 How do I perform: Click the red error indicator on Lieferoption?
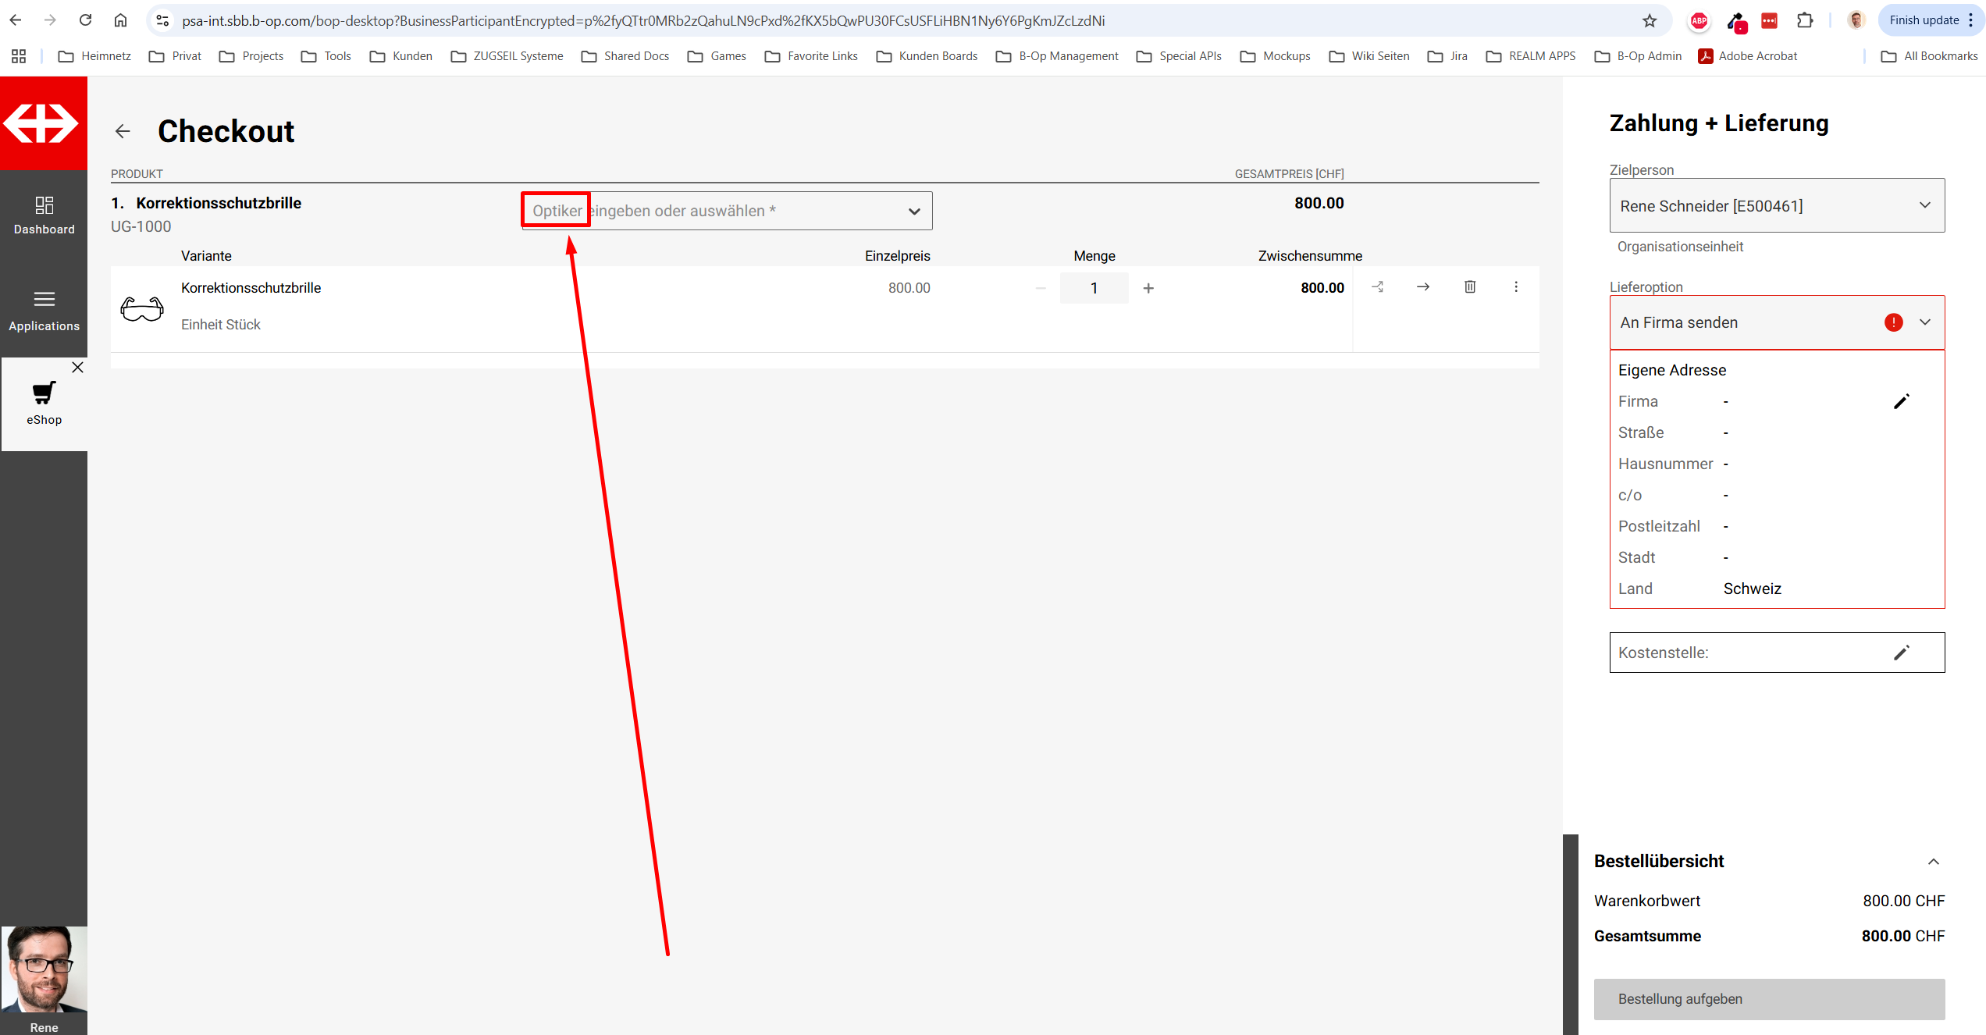pyautogui.click(x=1893, y=322)
